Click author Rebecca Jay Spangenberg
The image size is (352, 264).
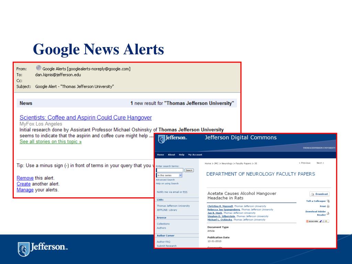223,210
